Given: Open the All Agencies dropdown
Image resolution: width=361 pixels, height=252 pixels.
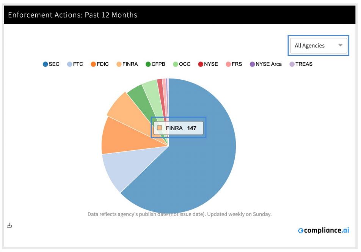Looking at the screenshot, I should point(319,46).
